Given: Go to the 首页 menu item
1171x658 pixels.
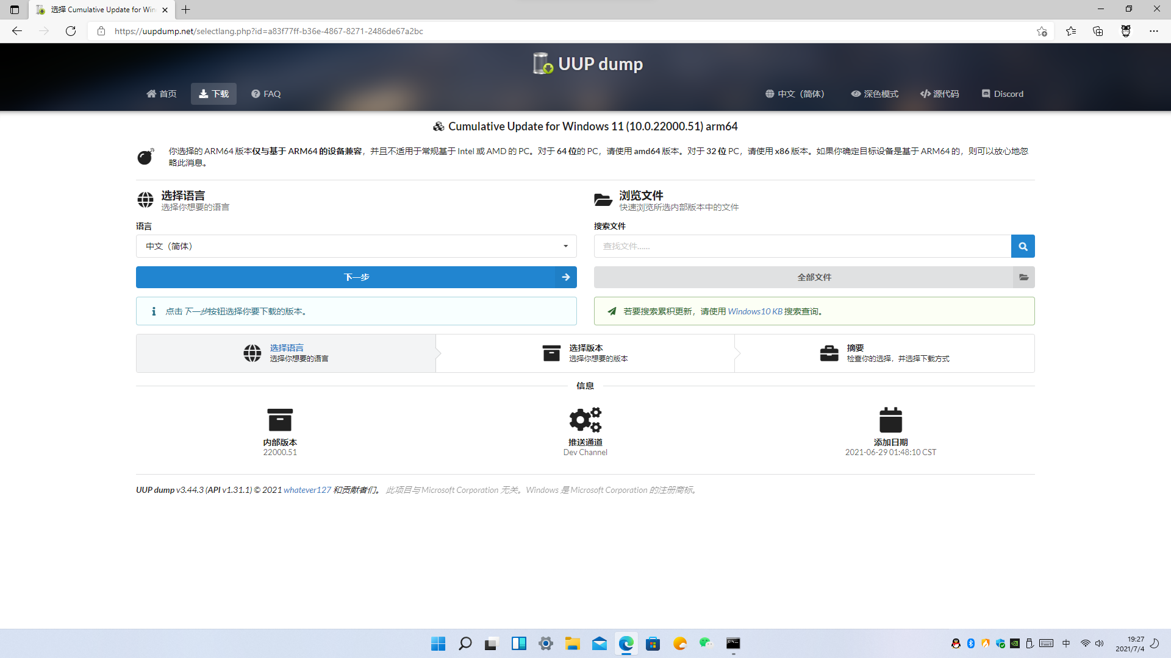Looking at the screenshot, I should click(161, 94).
